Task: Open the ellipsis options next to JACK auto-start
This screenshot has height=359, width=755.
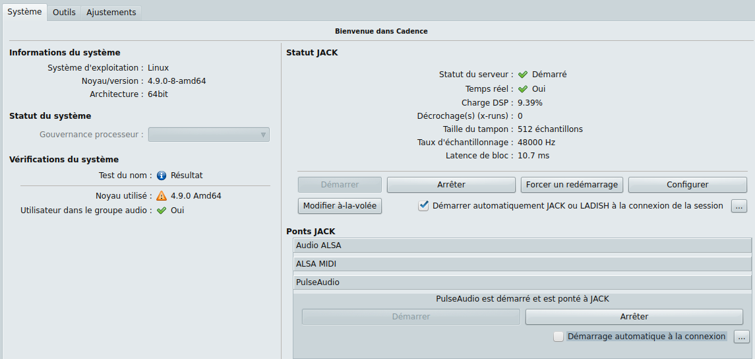Action: [x=739, y=206]
